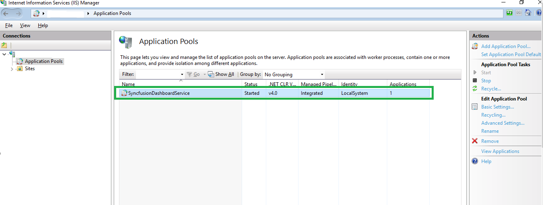
Task: Select Application Pools in Connections tree
Action: pyautogui.click(x=44, y=61)
